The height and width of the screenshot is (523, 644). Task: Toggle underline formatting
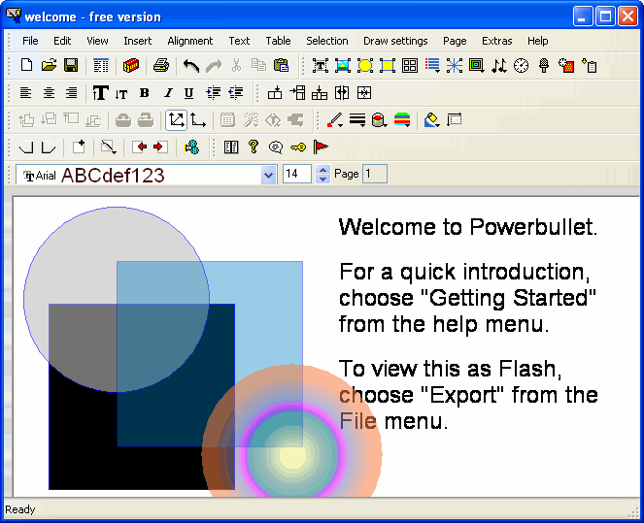click(188, 93)
